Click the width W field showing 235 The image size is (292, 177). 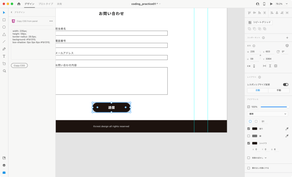pos(255,52)
